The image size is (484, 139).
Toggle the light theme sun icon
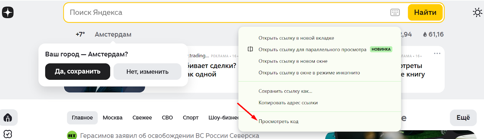[x=477, y=12]
